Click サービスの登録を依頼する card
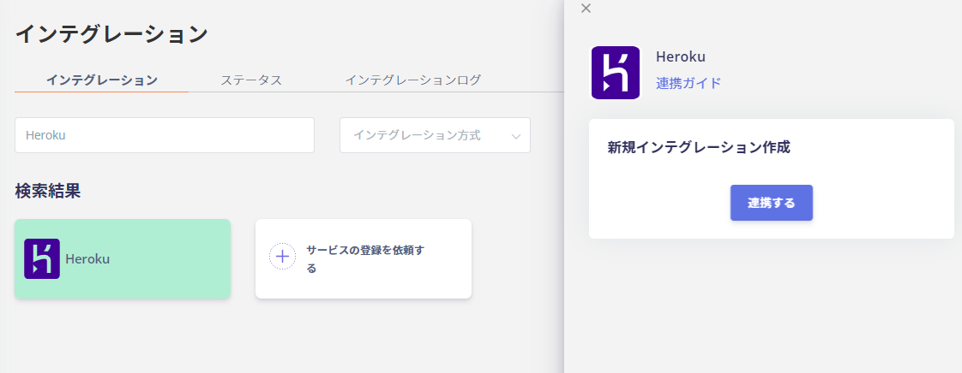 click(364, 259)
